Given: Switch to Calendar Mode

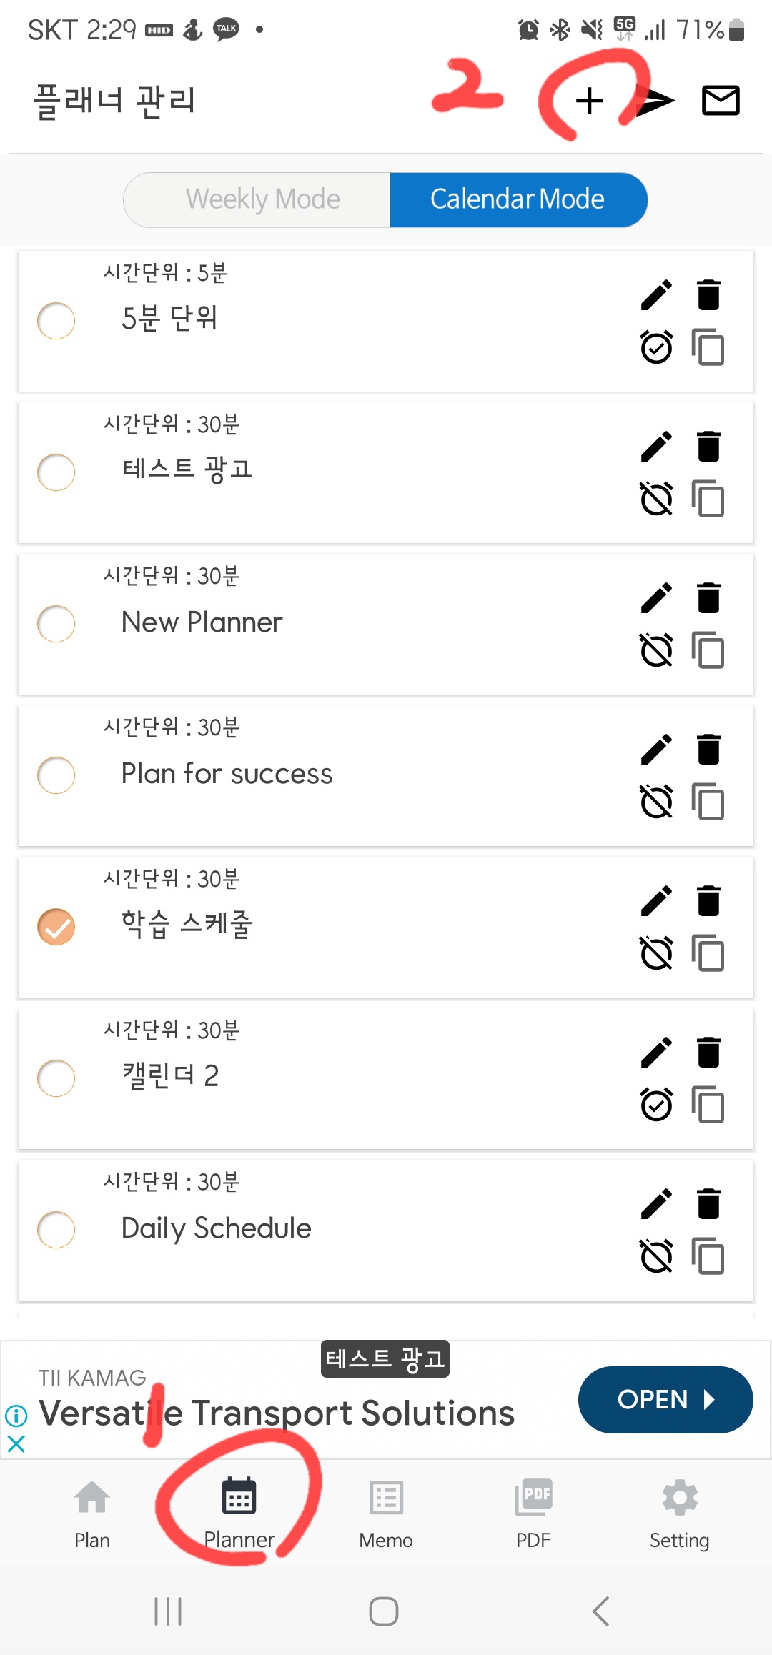Looking at the screenshot, I should (x=518, y=199).
